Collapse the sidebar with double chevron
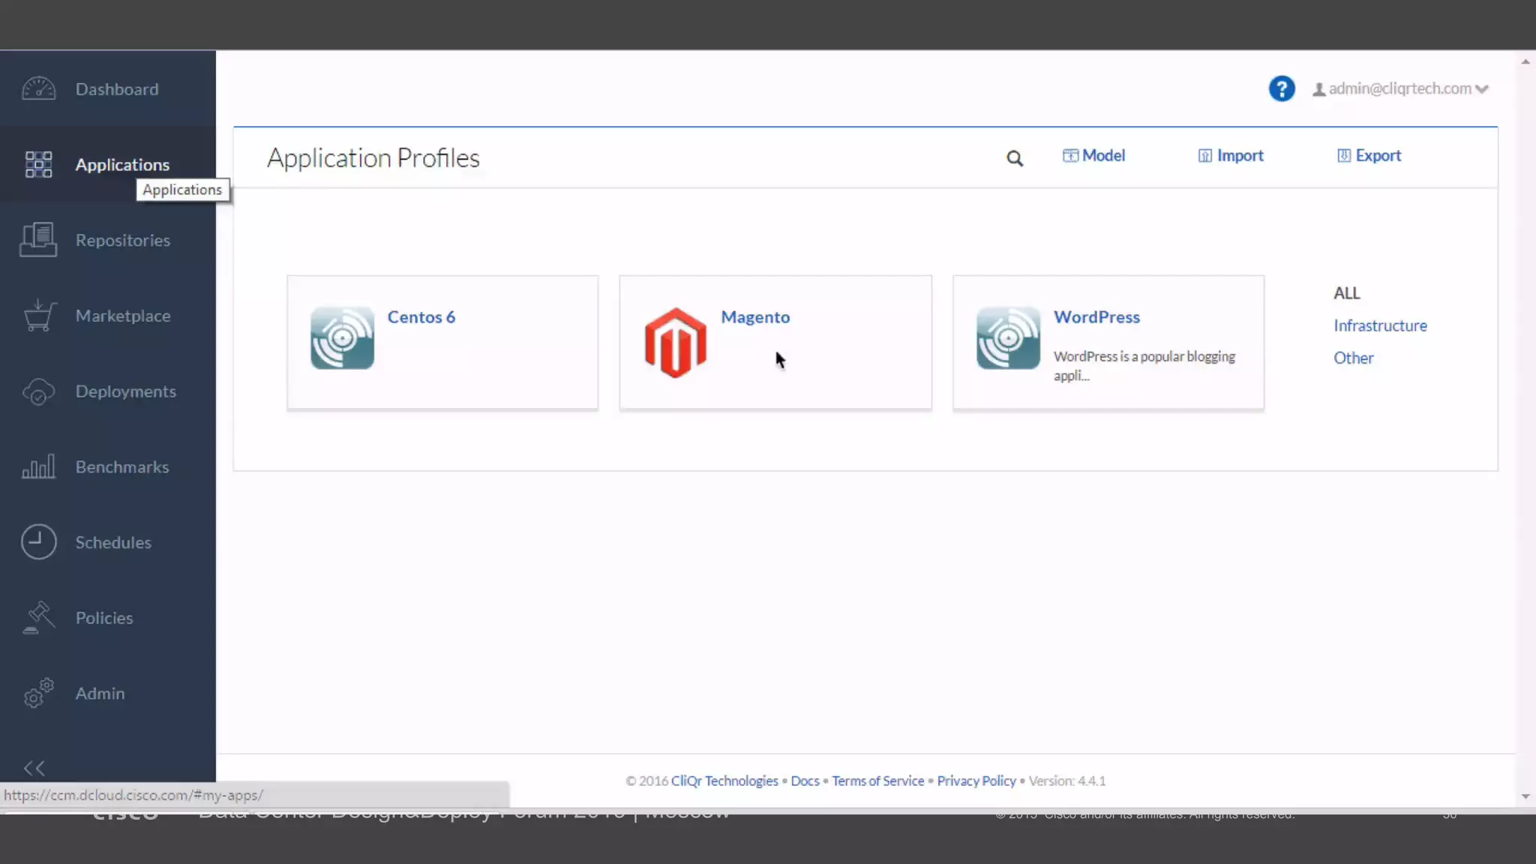The height and width of the screenshot is (864, 1536). pyautogui.click(x=34, y=768)
